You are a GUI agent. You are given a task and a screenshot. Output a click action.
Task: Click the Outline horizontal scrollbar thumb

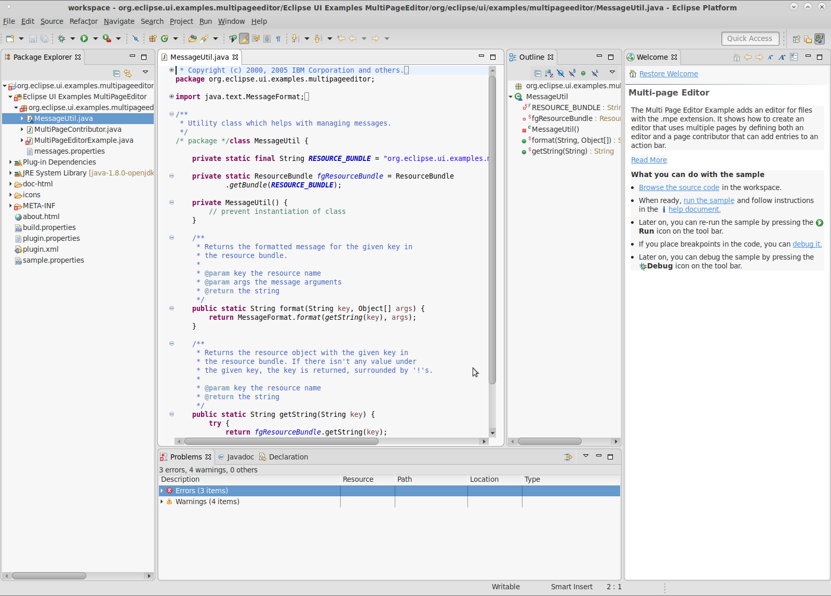tap(549, 441)
